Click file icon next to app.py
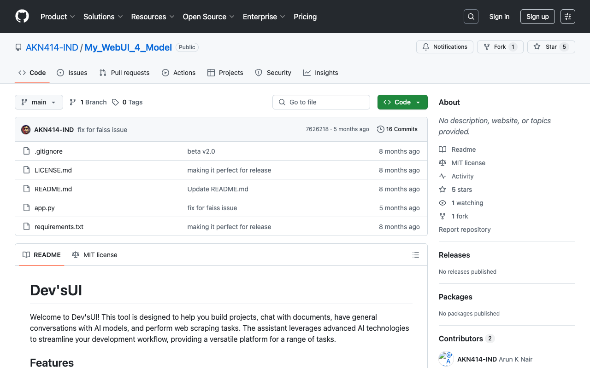Viewport: 590px width, 368px height. click(27, 208)
